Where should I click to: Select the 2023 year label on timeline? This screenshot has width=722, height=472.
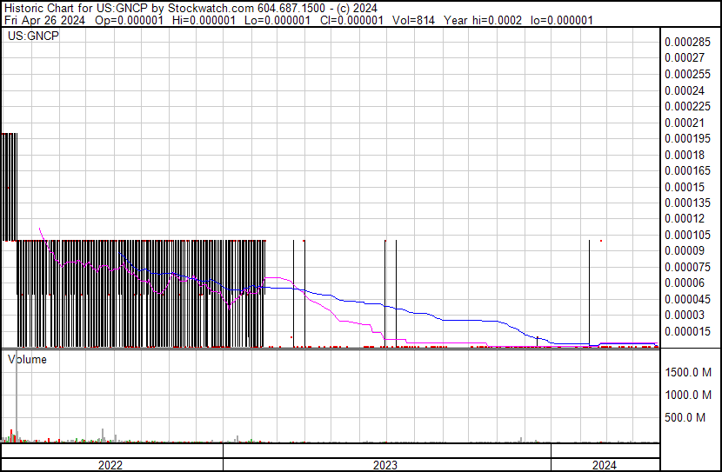[x=385, y=465]
